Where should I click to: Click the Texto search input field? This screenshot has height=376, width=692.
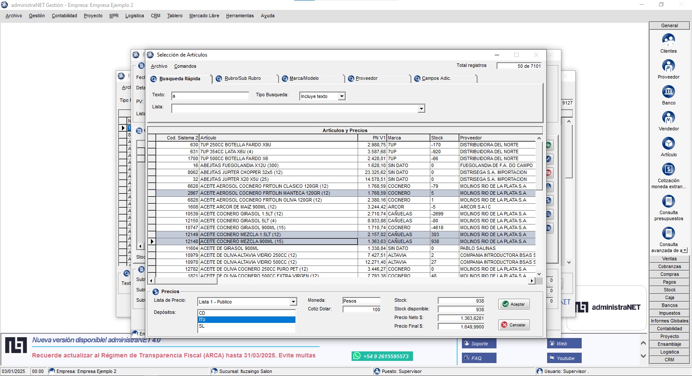210,96
